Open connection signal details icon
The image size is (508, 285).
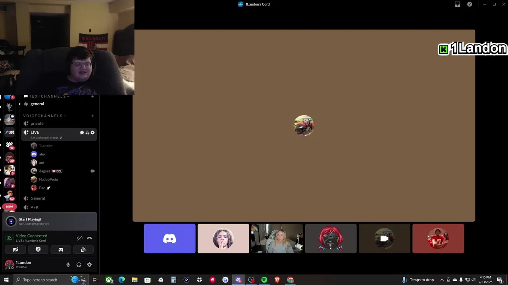[9, 238]
